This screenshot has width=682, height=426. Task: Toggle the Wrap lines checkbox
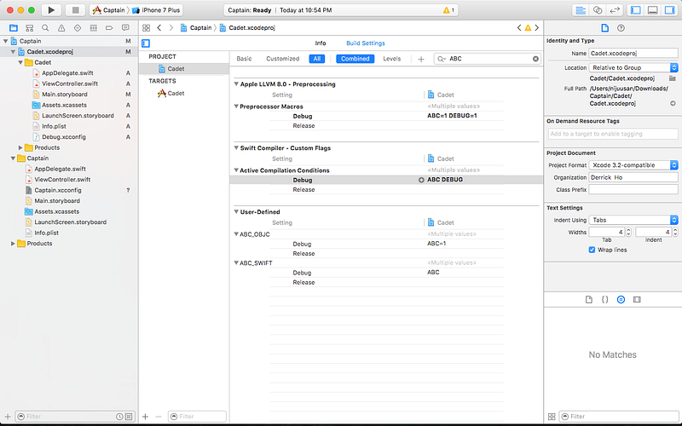click(592, 250)
